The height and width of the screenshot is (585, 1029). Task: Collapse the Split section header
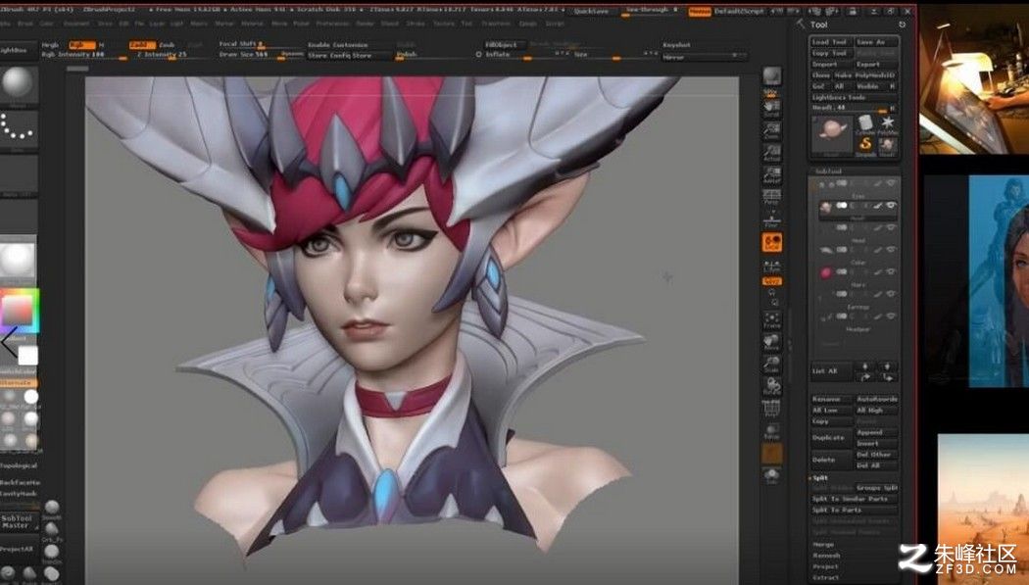(x=820, y=478)
